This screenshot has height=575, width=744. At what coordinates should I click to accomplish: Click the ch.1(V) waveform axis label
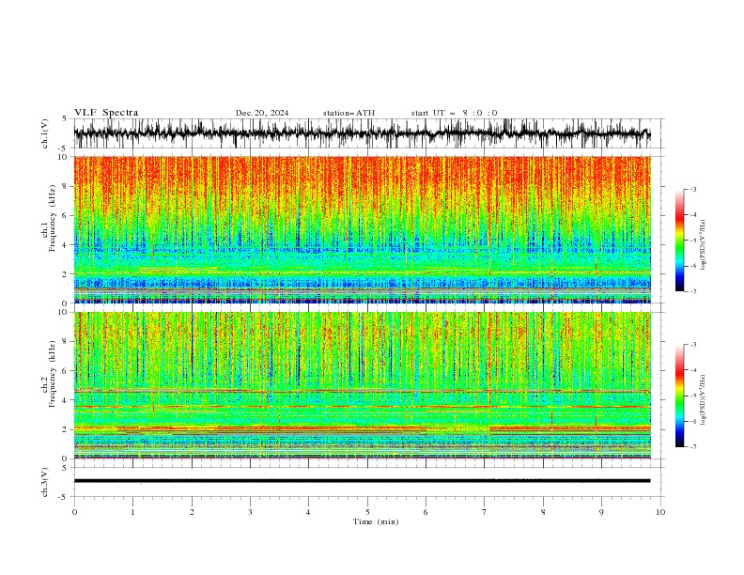(x=45, y=133)
